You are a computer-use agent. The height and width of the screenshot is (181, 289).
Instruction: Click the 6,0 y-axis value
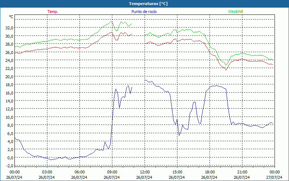click(10, 134)
